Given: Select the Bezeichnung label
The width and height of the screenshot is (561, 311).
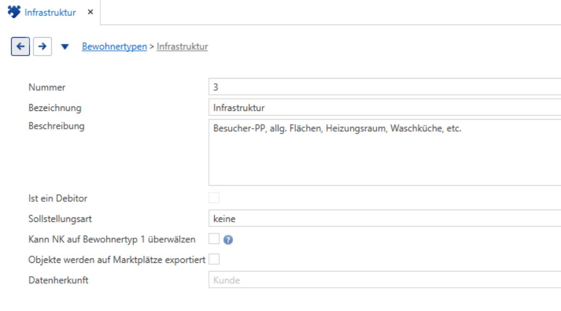Looking at the screenshot, I should coord(55,108).
